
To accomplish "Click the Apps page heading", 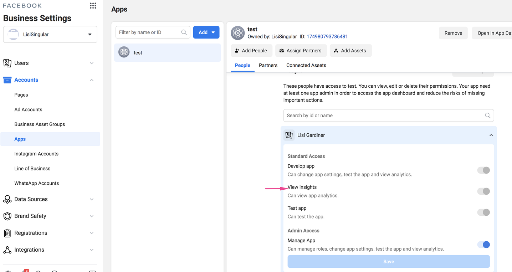I will (x=119, y=9).
